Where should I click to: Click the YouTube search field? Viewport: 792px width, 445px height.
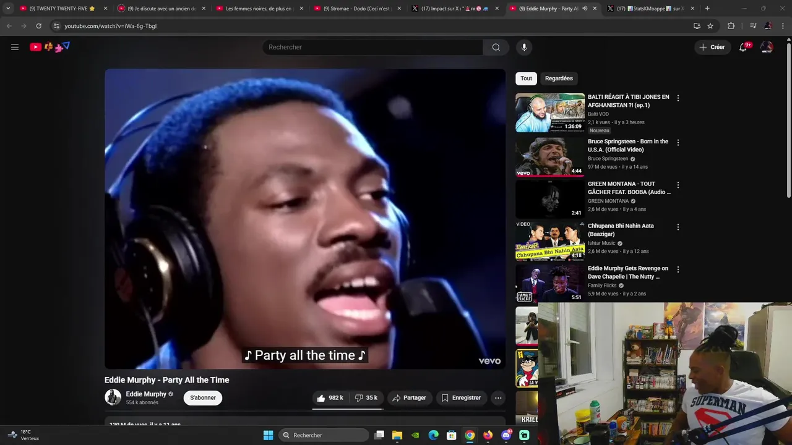coord(372,47)
